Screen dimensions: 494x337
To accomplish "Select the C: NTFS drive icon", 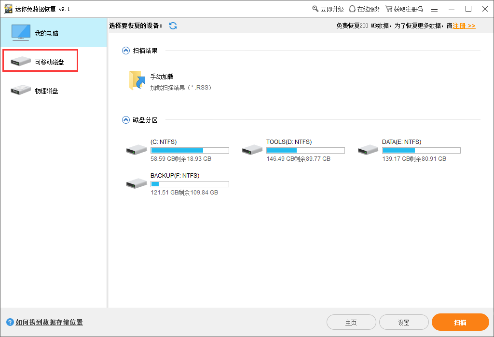I will [x=137, y=150].
